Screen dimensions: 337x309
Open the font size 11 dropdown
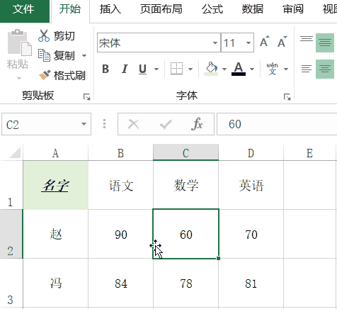point(249,43)
